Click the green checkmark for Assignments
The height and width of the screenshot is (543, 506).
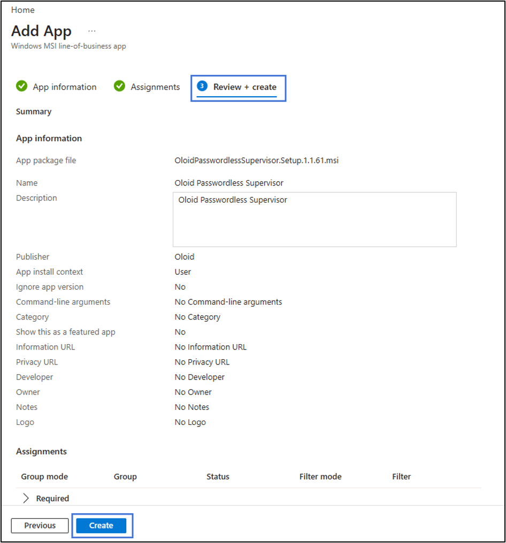pyautogui.click(x=119, y=86)
